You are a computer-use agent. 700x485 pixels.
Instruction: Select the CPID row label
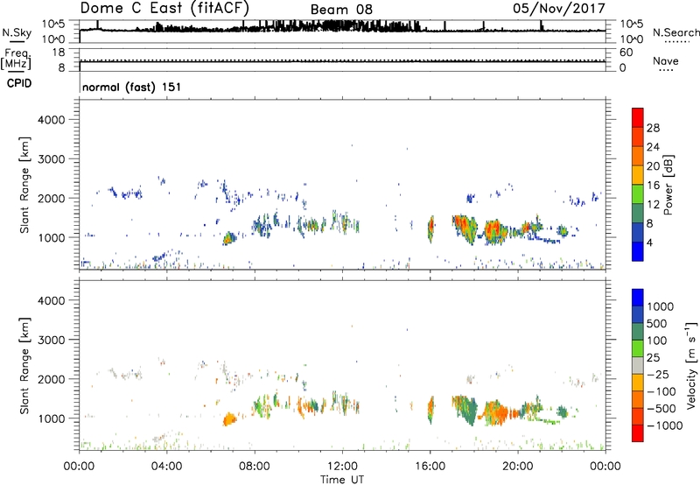tap(19, 83)
